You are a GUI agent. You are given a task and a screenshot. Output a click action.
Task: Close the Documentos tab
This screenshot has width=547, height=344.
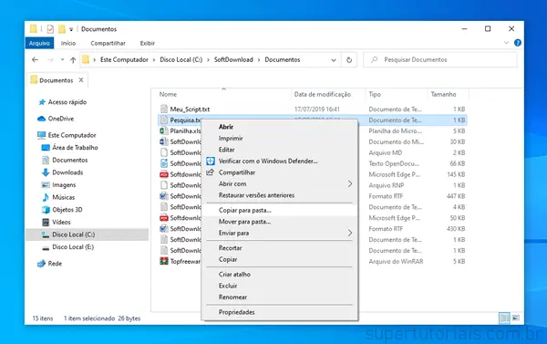pos(81,80)
